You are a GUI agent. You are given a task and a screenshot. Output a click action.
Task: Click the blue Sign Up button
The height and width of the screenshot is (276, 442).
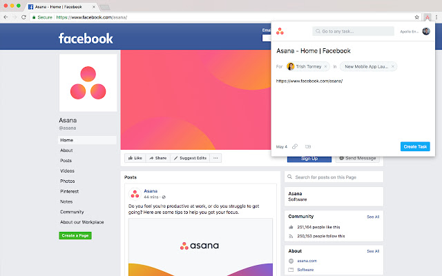point(309,159)
